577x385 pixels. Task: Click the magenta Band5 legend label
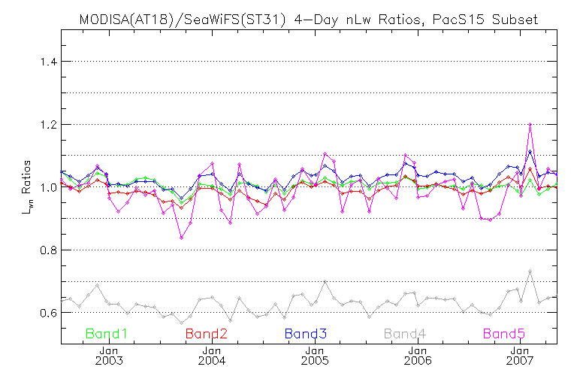pyautogui.click(x=504, y=334)
